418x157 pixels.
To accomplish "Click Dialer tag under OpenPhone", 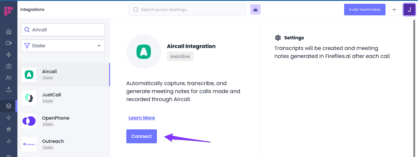I will (48, 124).
